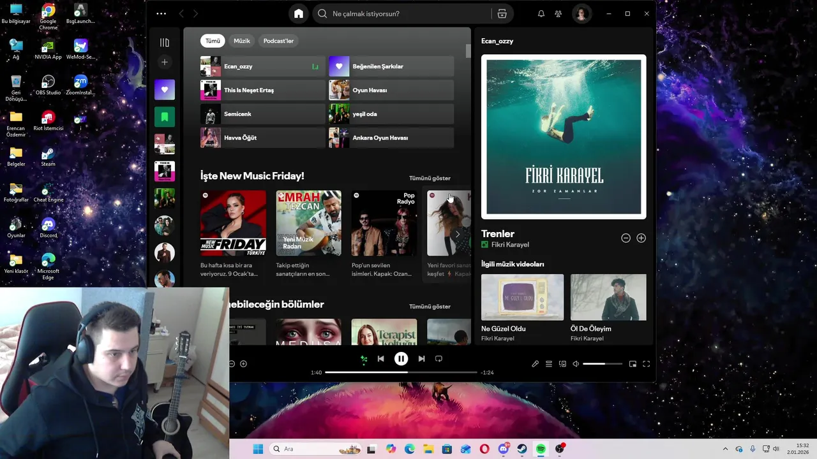Open the lyrics microphone icon
Screen dimensions: 817x459
pos(536,364)
